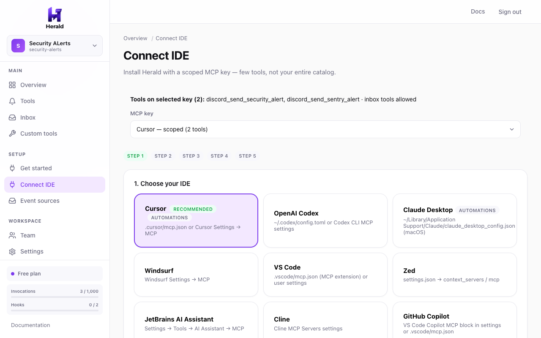This screenshot has width=541, height=338.
Task: Open Inbox in the sidebar
Action: pyautogui.click(x=55, y=117)
